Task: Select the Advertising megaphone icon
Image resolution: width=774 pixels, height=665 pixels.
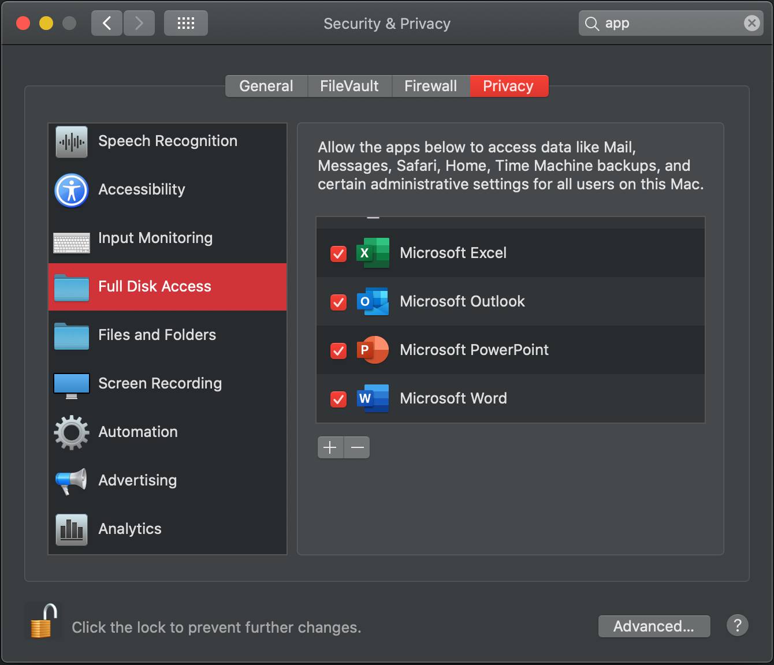Action: point(70,480)
